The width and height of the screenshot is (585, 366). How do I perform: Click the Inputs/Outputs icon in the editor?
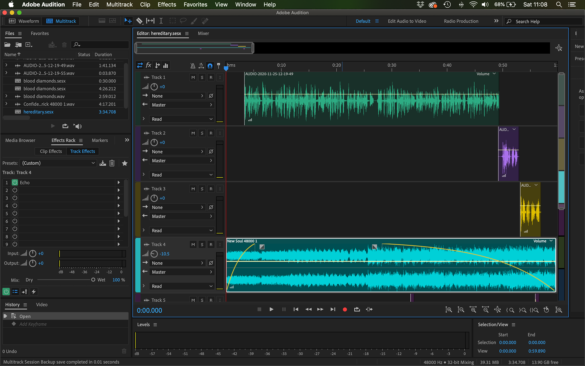140,65
